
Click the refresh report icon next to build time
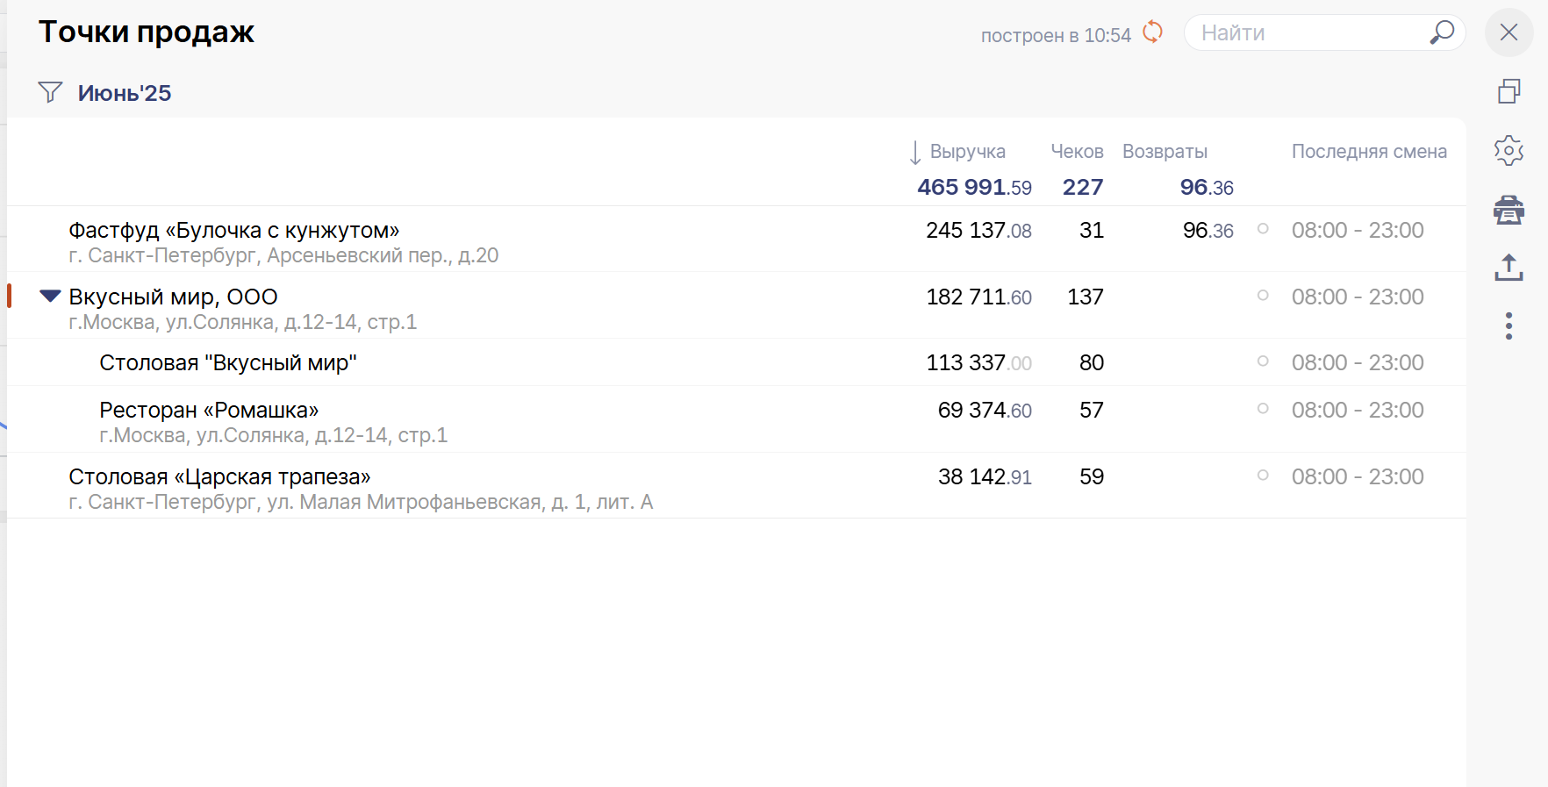(x=1152, y=32)
